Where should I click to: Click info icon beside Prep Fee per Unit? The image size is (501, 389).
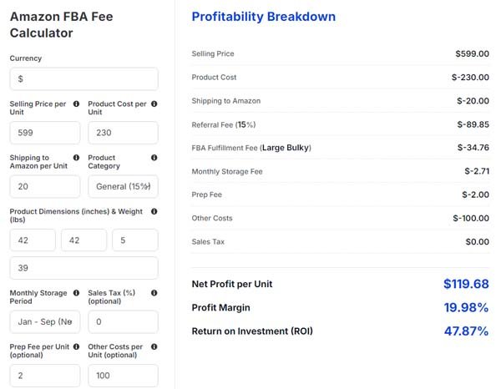tap(76, 346)
